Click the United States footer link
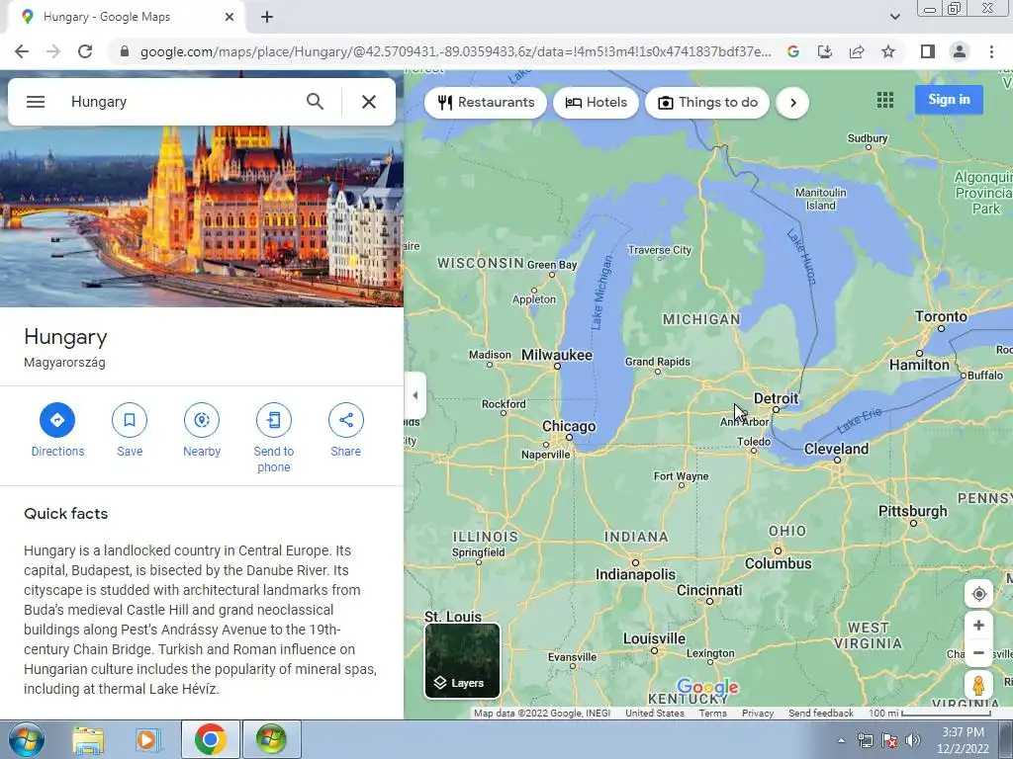Screen dimensions: 1013x759 (655, 714)
